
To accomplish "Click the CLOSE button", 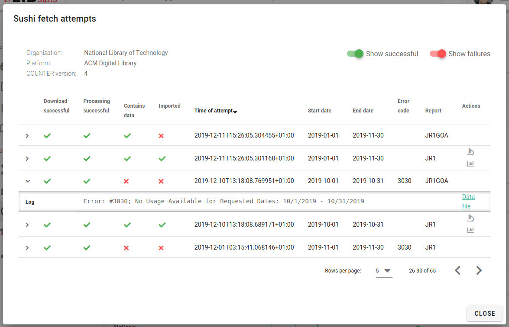I will coord(485,314).
